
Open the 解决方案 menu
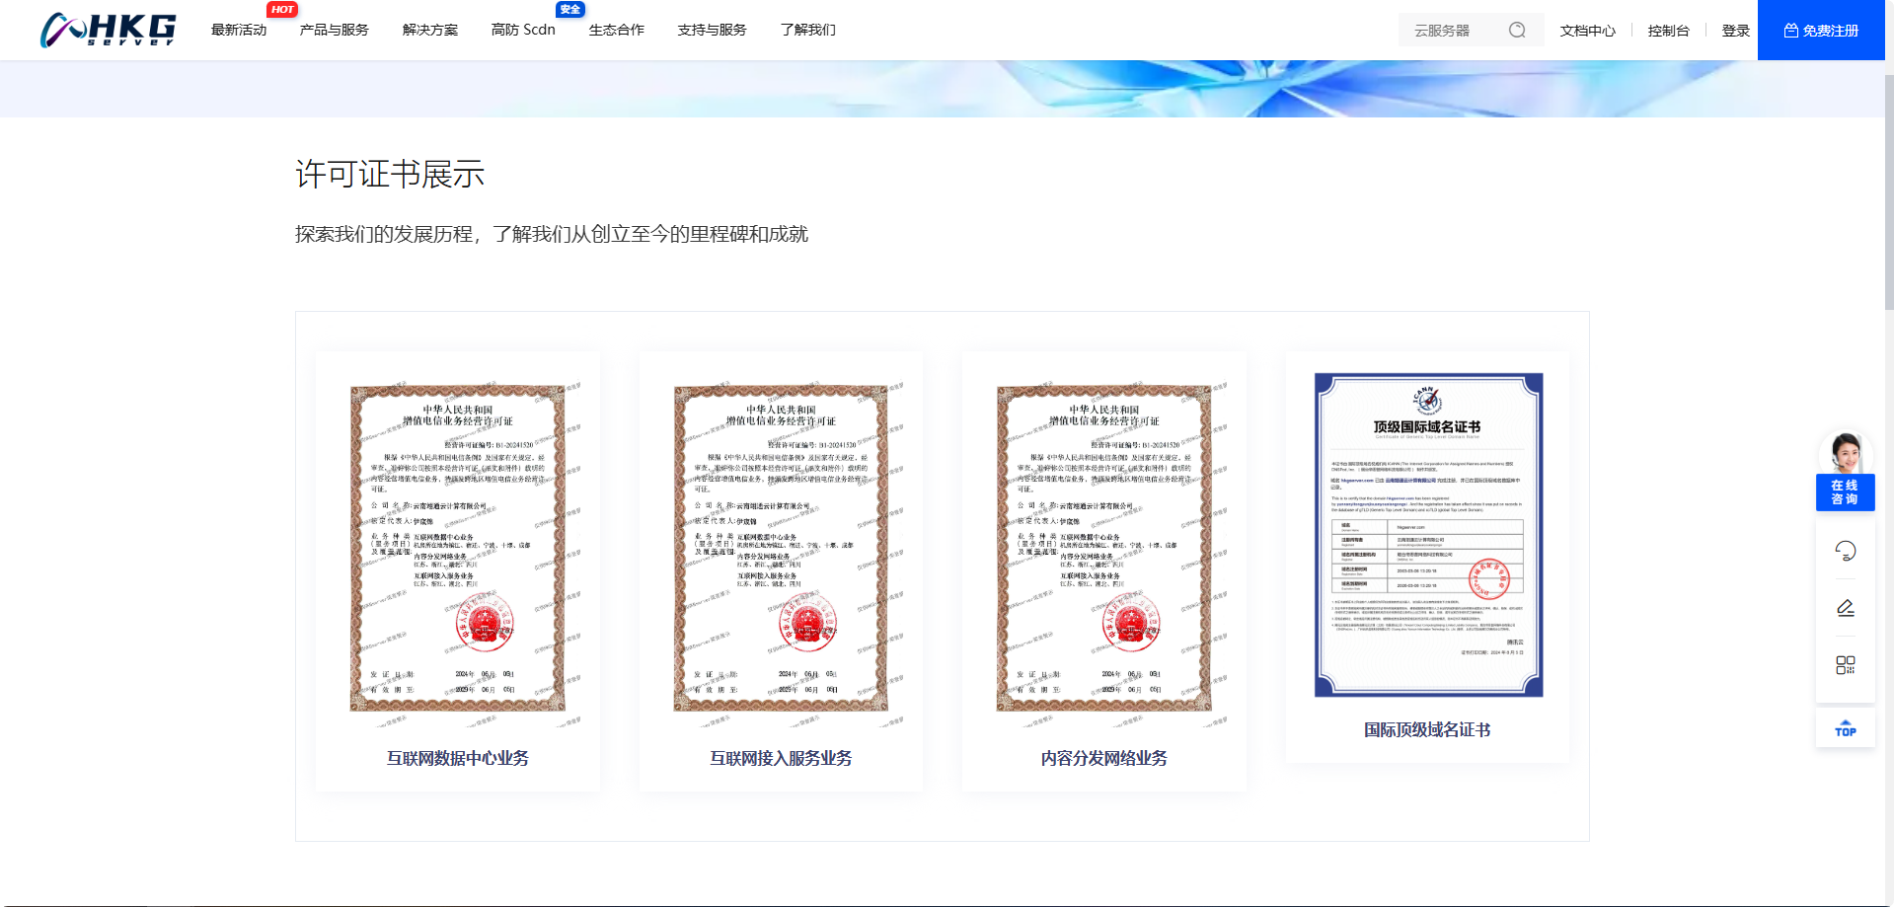click(x=429, y=30)
